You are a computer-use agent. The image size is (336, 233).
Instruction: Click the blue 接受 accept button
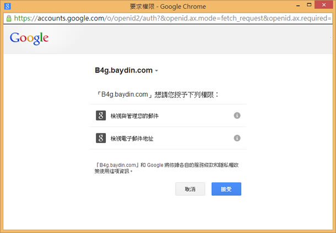pos(226,189)
